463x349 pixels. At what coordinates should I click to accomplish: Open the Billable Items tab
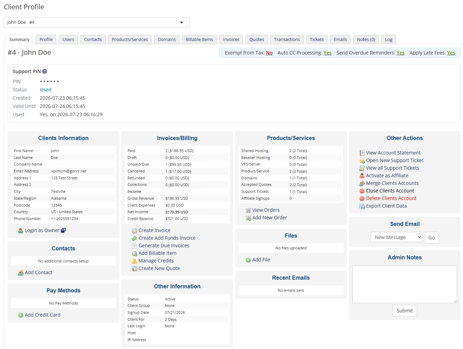200,40
